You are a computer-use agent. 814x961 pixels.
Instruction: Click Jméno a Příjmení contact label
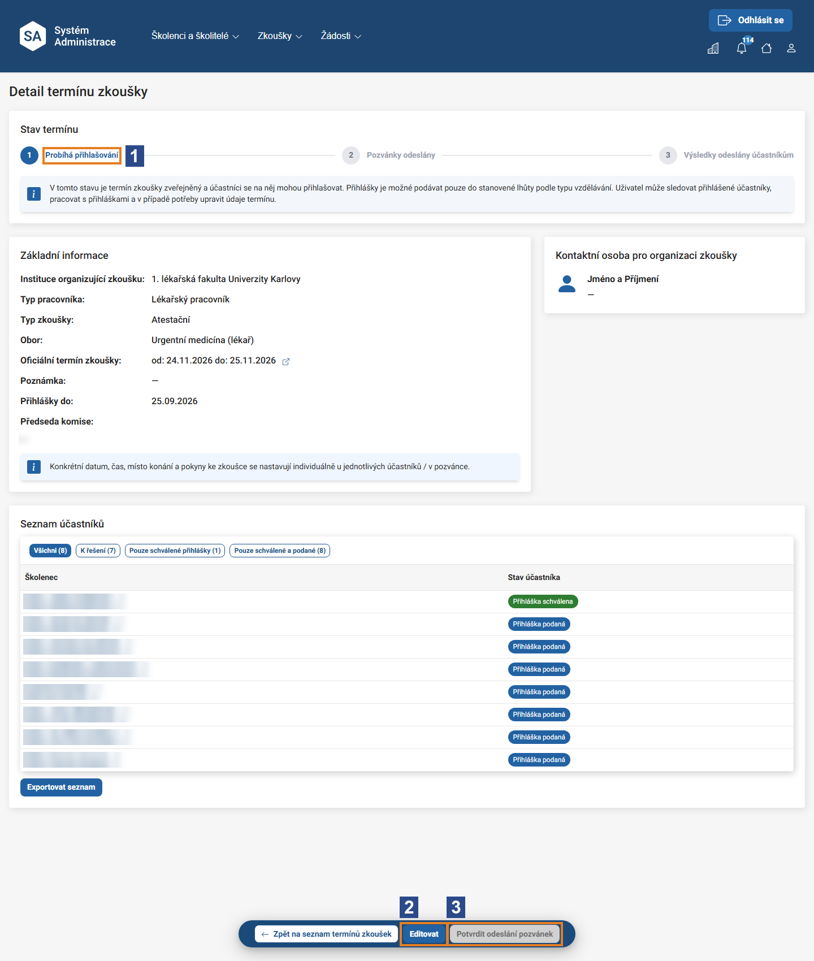pos(623,279)
